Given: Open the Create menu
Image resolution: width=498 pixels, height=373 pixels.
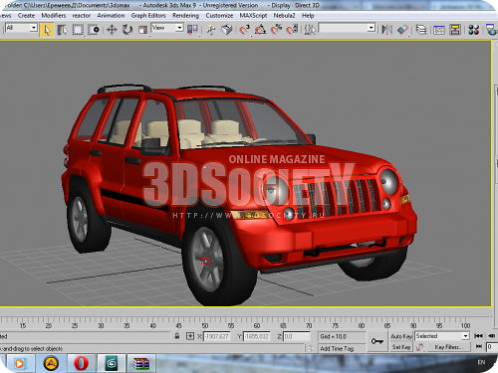Looking at the screenshot, I should [x=26, y=16].
